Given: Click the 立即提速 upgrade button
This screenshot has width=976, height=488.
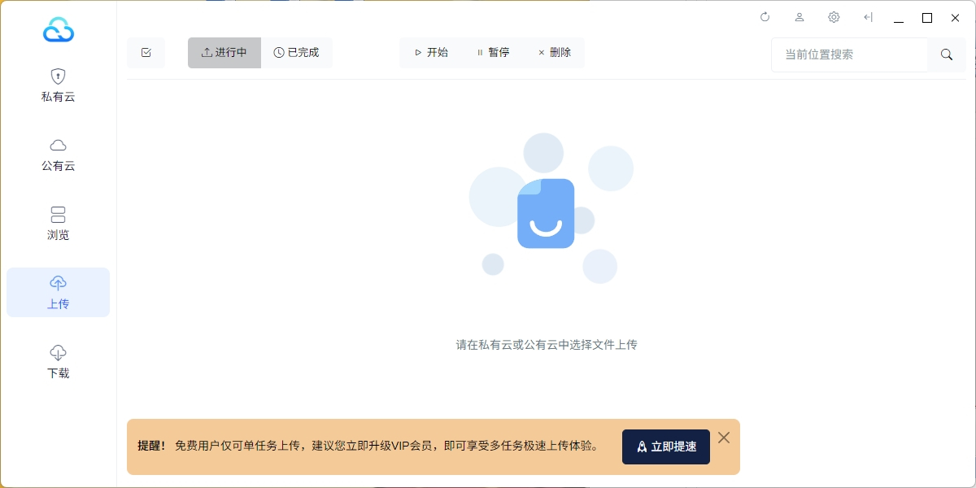Looking at the screenshot, I should pos(666,447).
